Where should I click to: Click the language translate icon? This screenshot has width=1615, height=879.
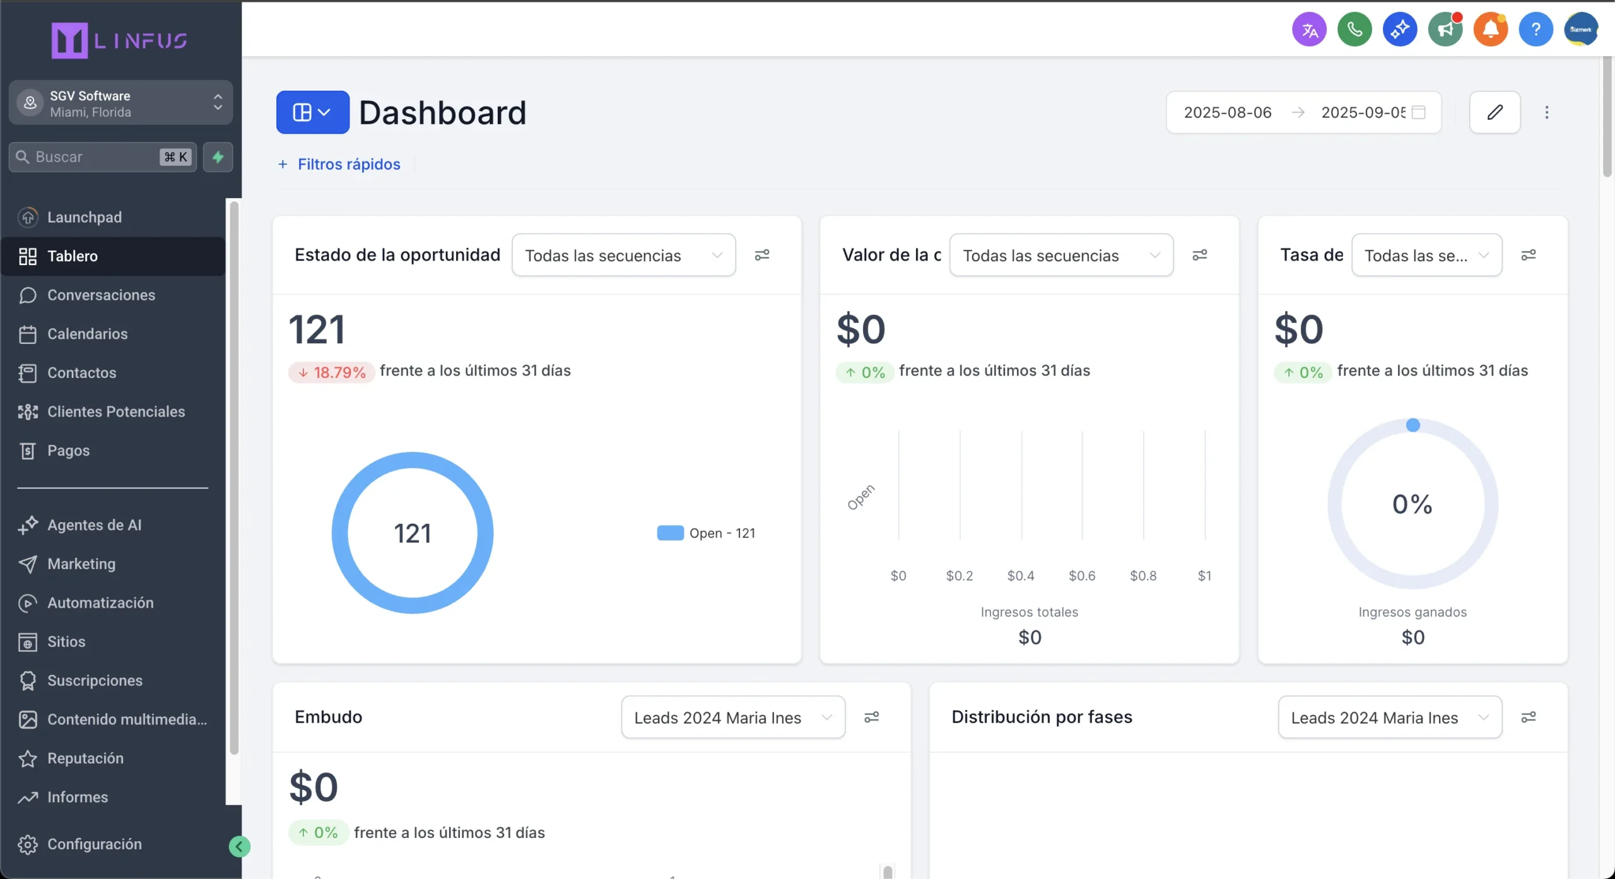1309,30
